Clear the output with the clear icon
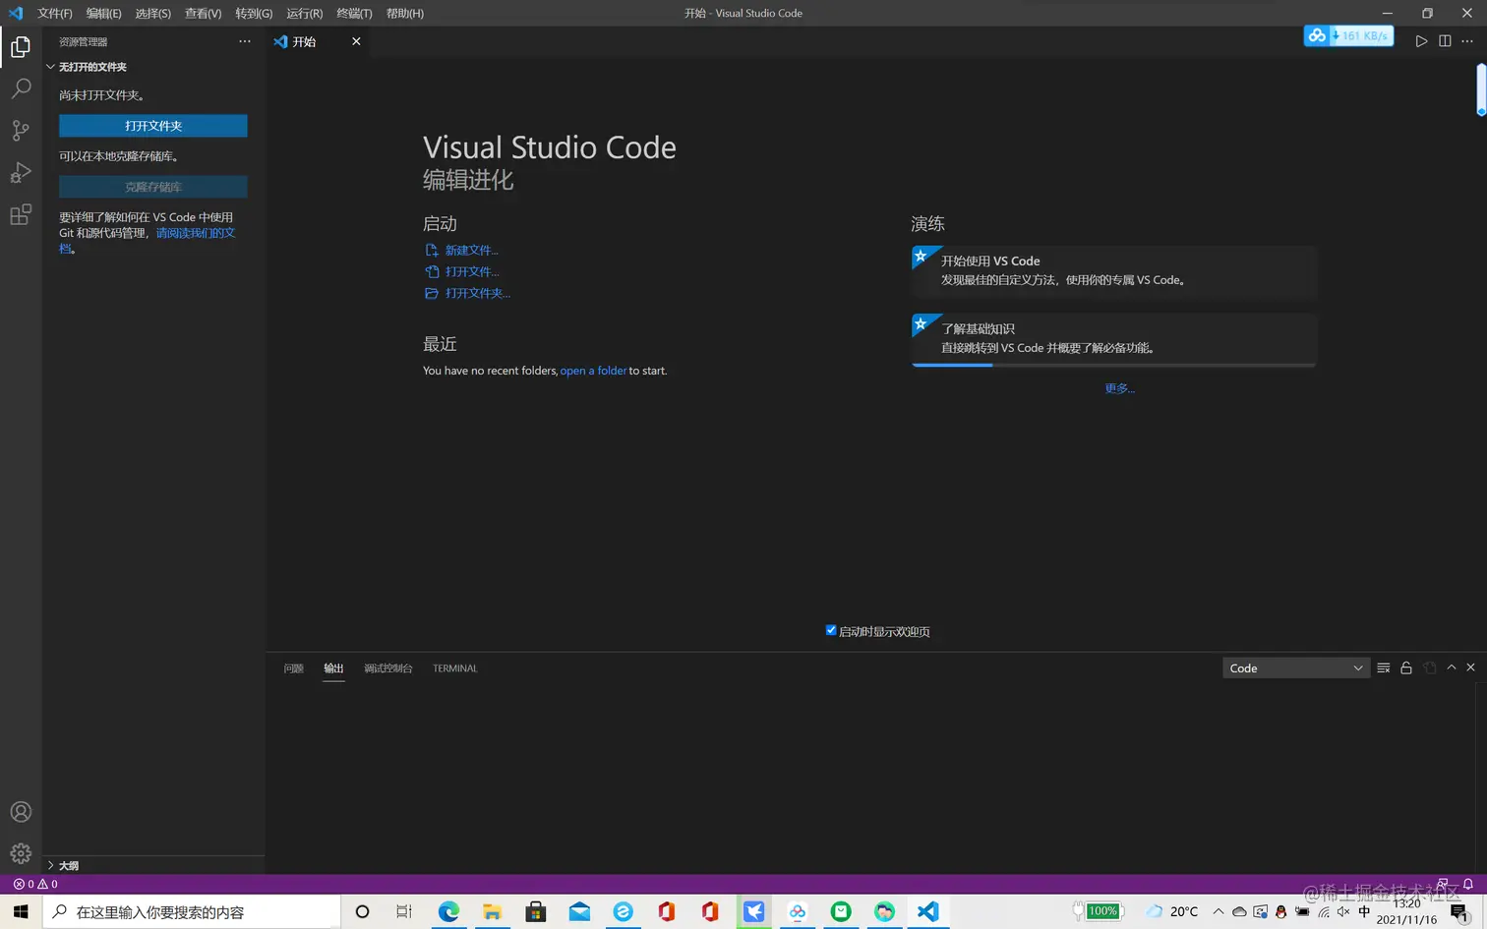This screenshot has height=929, width=1487. pos(1384,668)
